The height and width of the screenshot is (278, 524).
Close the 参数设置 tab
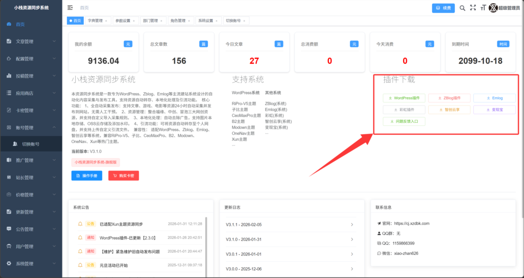point(134,21)
